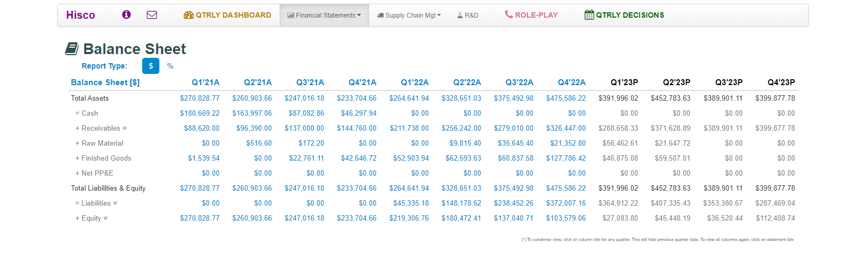
Task: Expand the Receivables row
Action: pyautogui.click(x=124, y=128)
